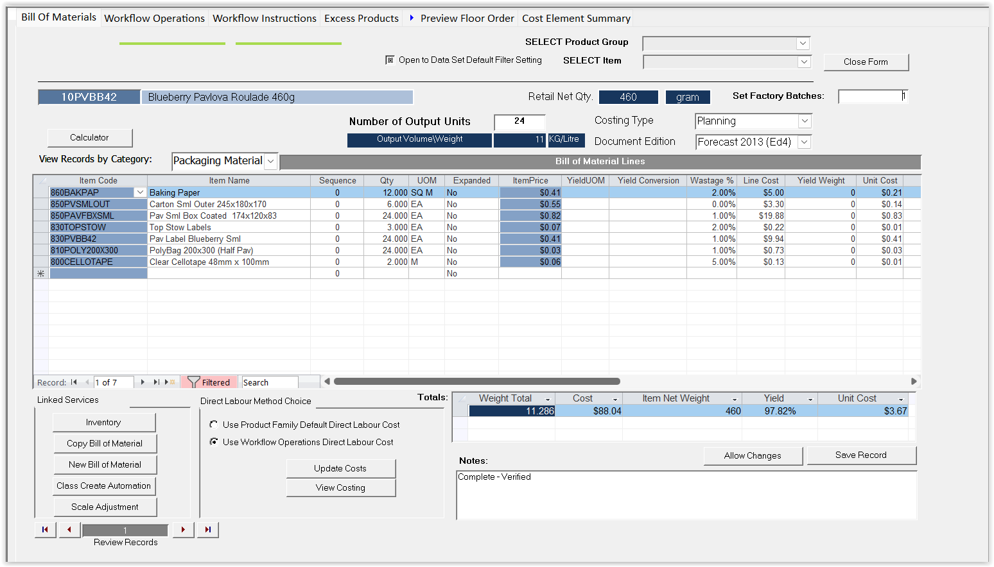Switch to the Workflow Operations tab

(154, 18)
